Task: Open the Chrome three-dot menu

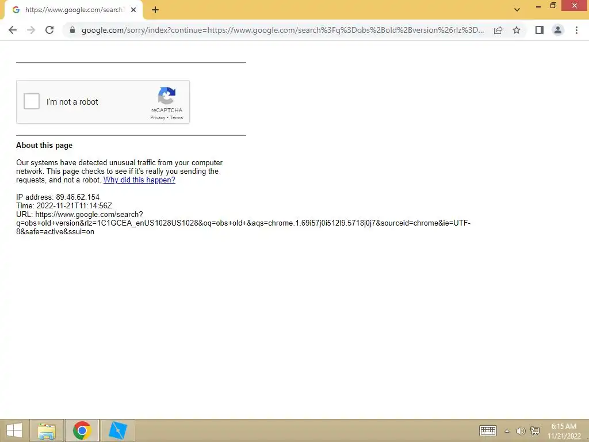Action: [x=576, y=30]
